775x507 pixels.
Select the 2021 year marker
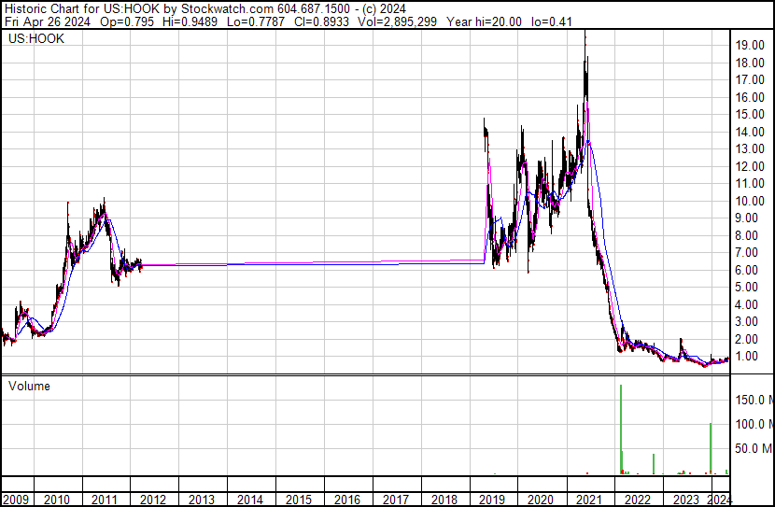[x=589, y=500]
